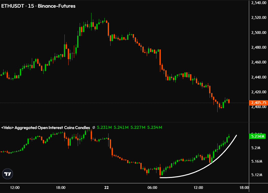Click the ø symbol beside indicator name

(94, 127)
